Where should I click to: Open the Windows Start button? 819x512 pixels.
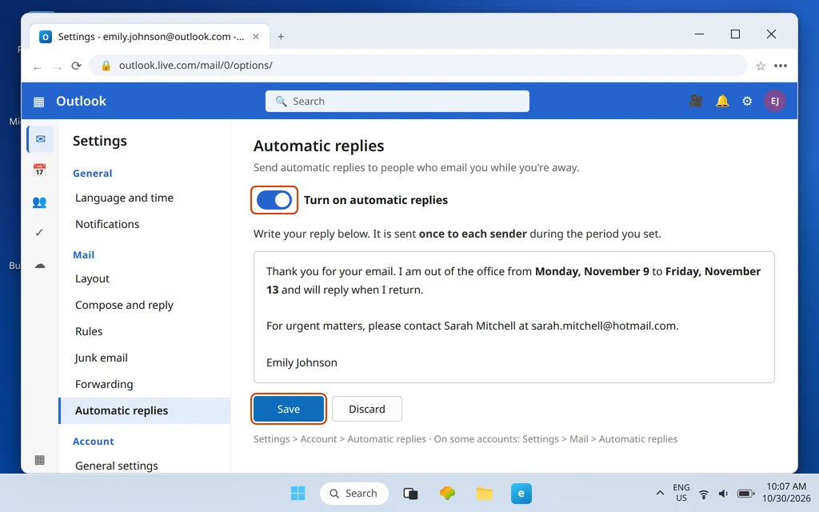coord(298,493)
